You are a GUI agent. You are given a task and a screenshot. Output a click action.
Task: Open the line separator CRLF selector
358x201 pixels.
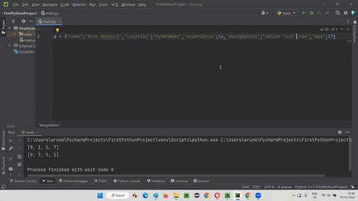pos(256,187)
